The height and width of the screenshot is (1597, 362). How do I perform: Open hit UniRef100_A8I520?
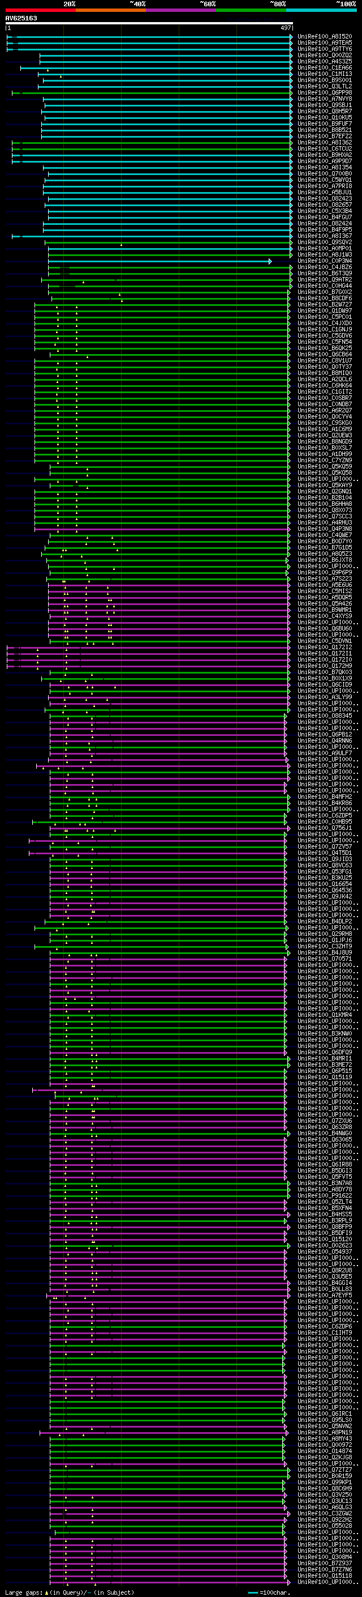pos(325,37)
